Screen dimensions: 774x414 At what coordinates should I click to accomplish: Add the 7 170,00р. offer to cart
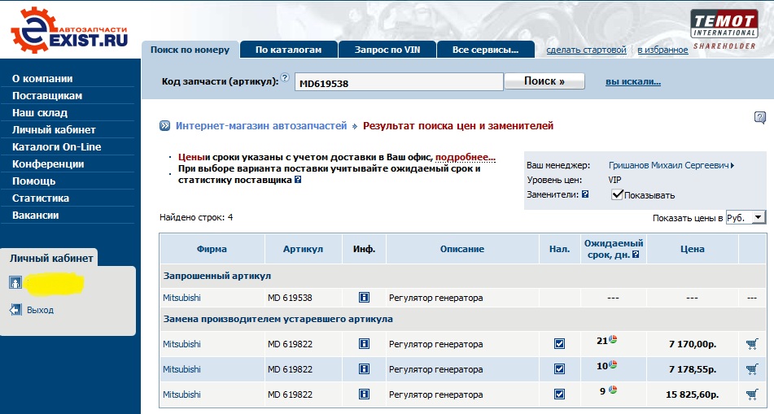751,344
